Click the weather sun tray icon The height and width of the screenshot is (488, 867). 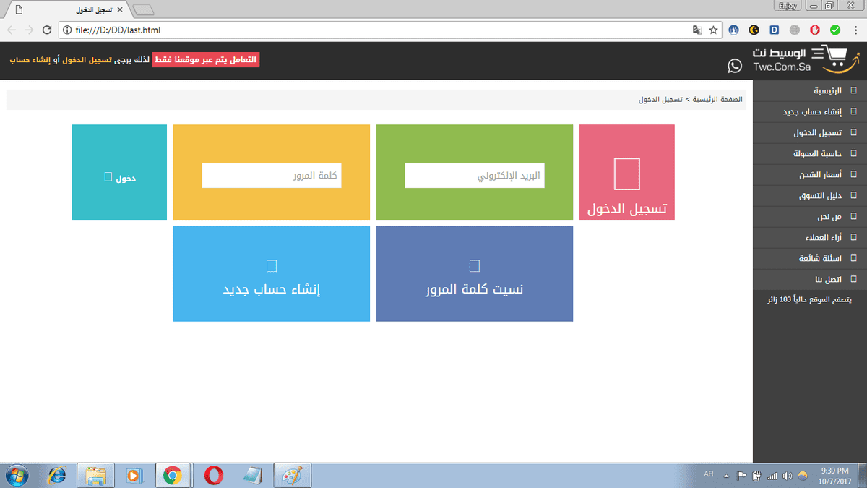[803, 476]
